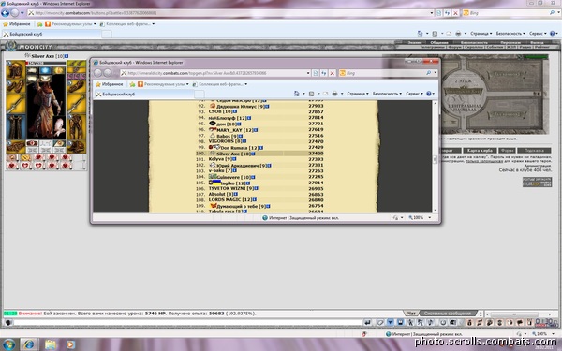The image size is (562, 351).
Task: Click info icon next to Silver Axe [10] header
Action: (67, 56)
